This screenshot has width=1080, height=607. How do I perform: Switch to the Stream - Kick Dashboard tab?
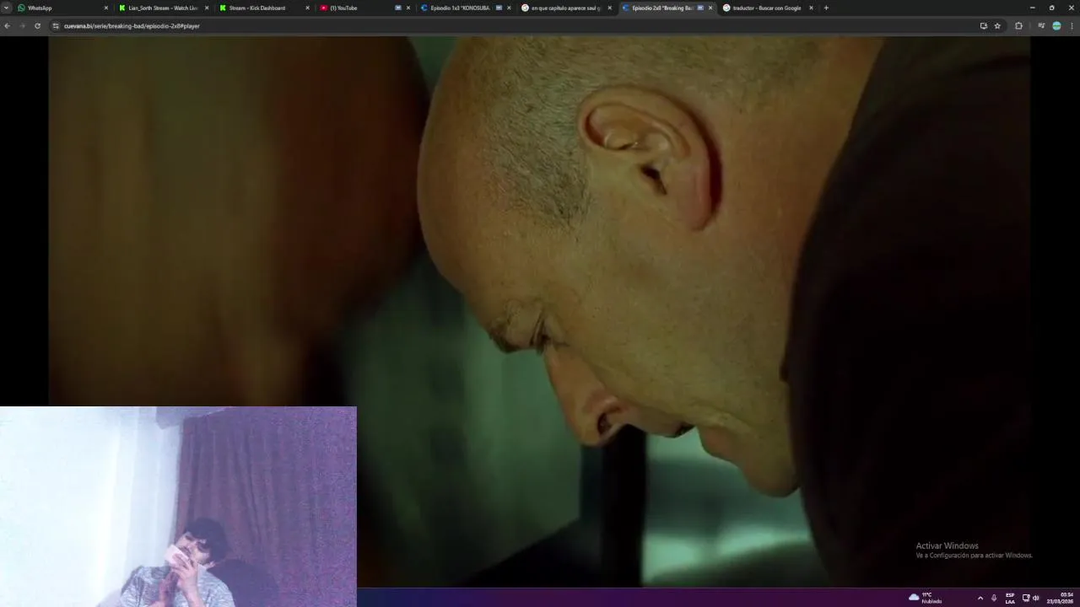(264, 8)
